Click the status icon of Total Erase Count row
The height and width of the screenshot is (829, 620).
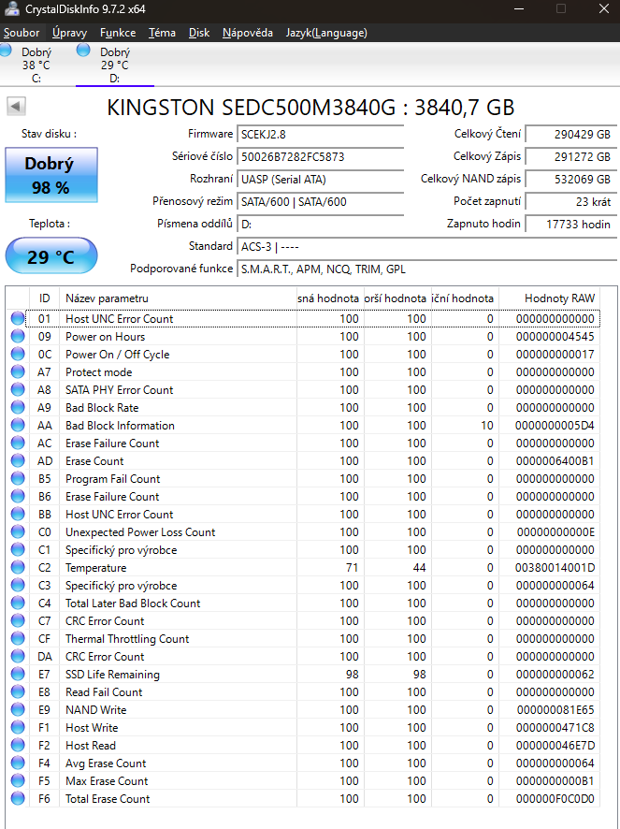click(18, 799)
